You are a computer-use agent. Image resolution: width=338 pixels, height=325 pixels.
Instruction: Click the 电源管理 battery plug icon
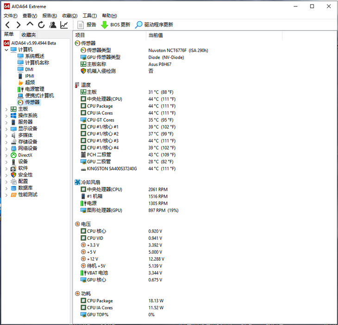point(20,89)
